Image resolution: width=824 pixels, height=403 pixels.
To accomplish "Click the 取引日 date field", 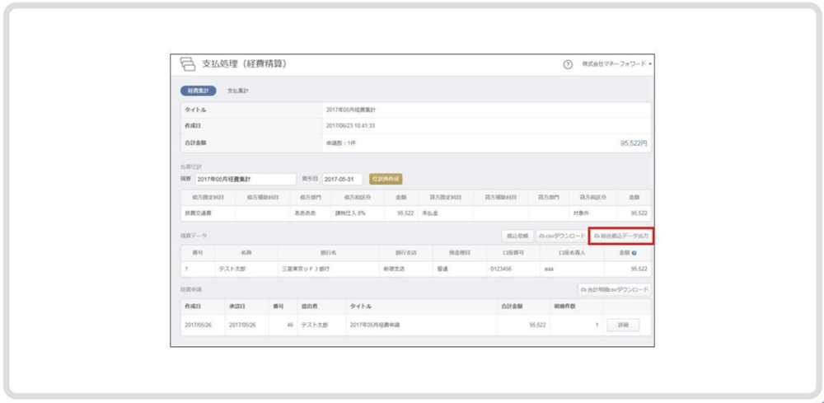I will 342,179.
